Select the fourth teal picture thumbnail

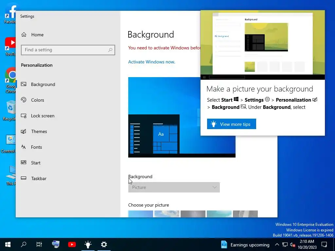coord(219,214)
